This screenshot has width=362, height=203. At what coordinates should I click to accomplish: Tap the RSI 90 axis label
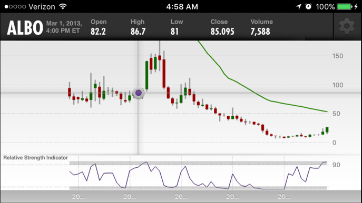coord(336,165)
